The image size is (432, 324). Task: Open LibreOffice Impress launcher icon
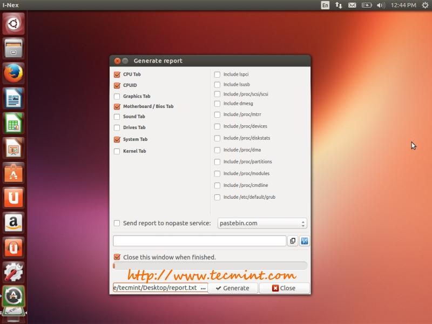(x=13, y=148)
